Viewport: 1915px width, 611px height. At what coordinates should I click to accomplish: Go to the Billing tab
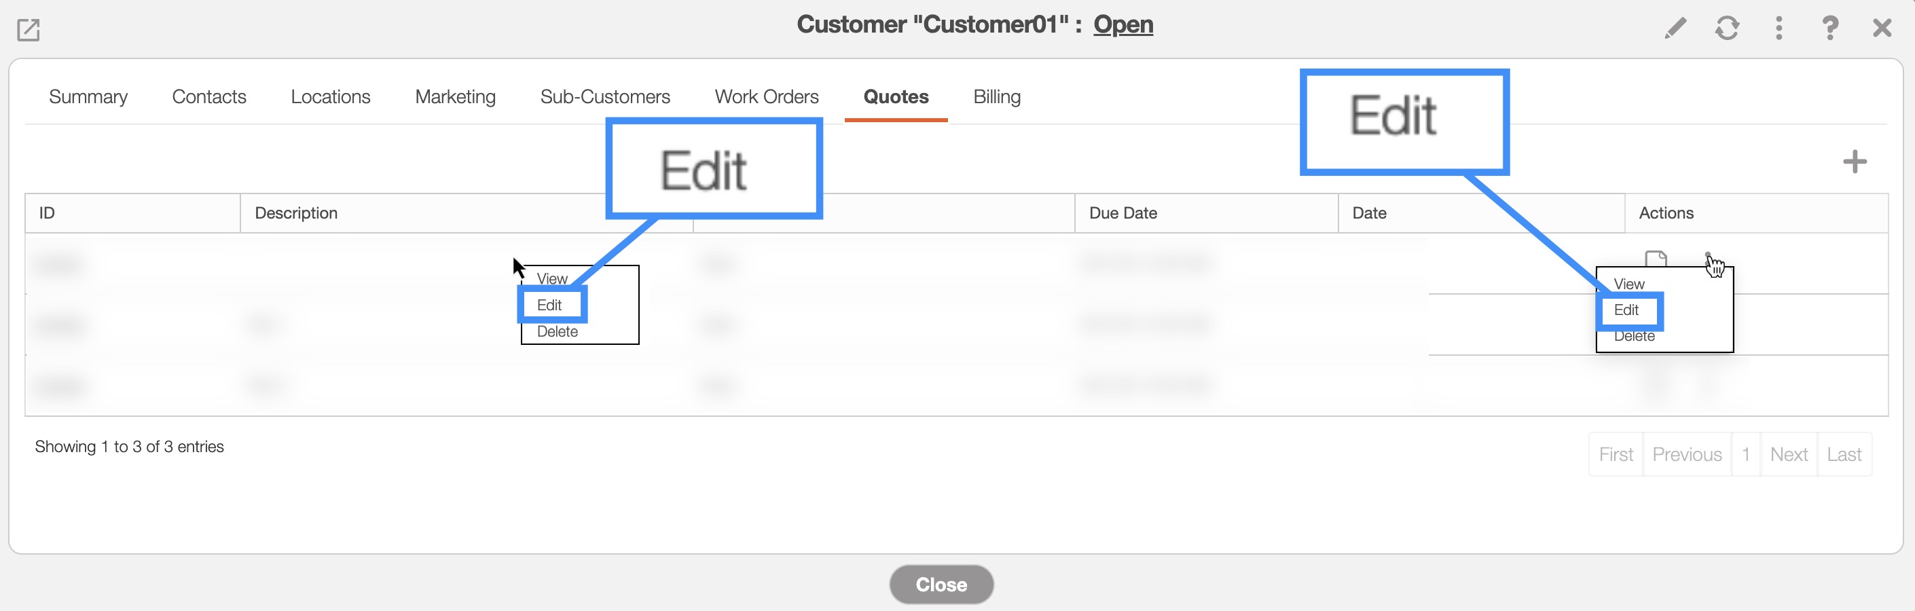[x=996, y=96]
